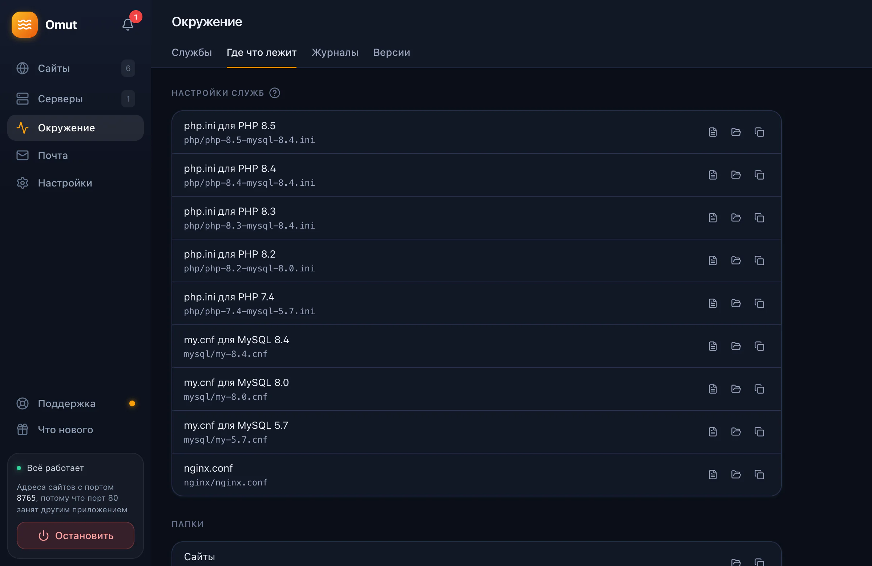The height and width of the screenshot is (566, 872).
Task: Open folder containing nginx.conf
Action: pyautogui.click(x=736, y=475)
